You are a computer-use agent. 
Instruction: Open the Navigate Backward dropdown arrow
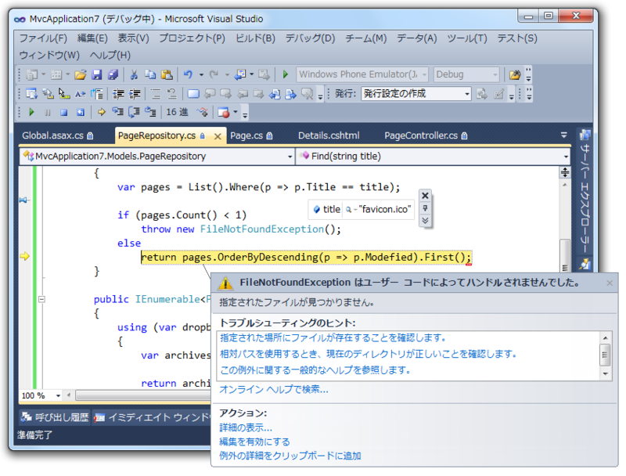pyautogui.click(x=252, y=74)
